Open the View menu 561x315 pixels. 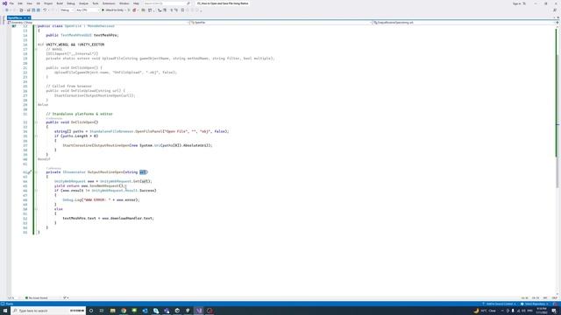(29, 3)
